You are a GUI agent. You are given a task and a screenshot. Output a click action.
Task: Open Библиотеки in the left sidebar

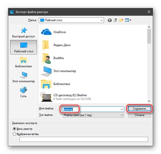[23, 62]
